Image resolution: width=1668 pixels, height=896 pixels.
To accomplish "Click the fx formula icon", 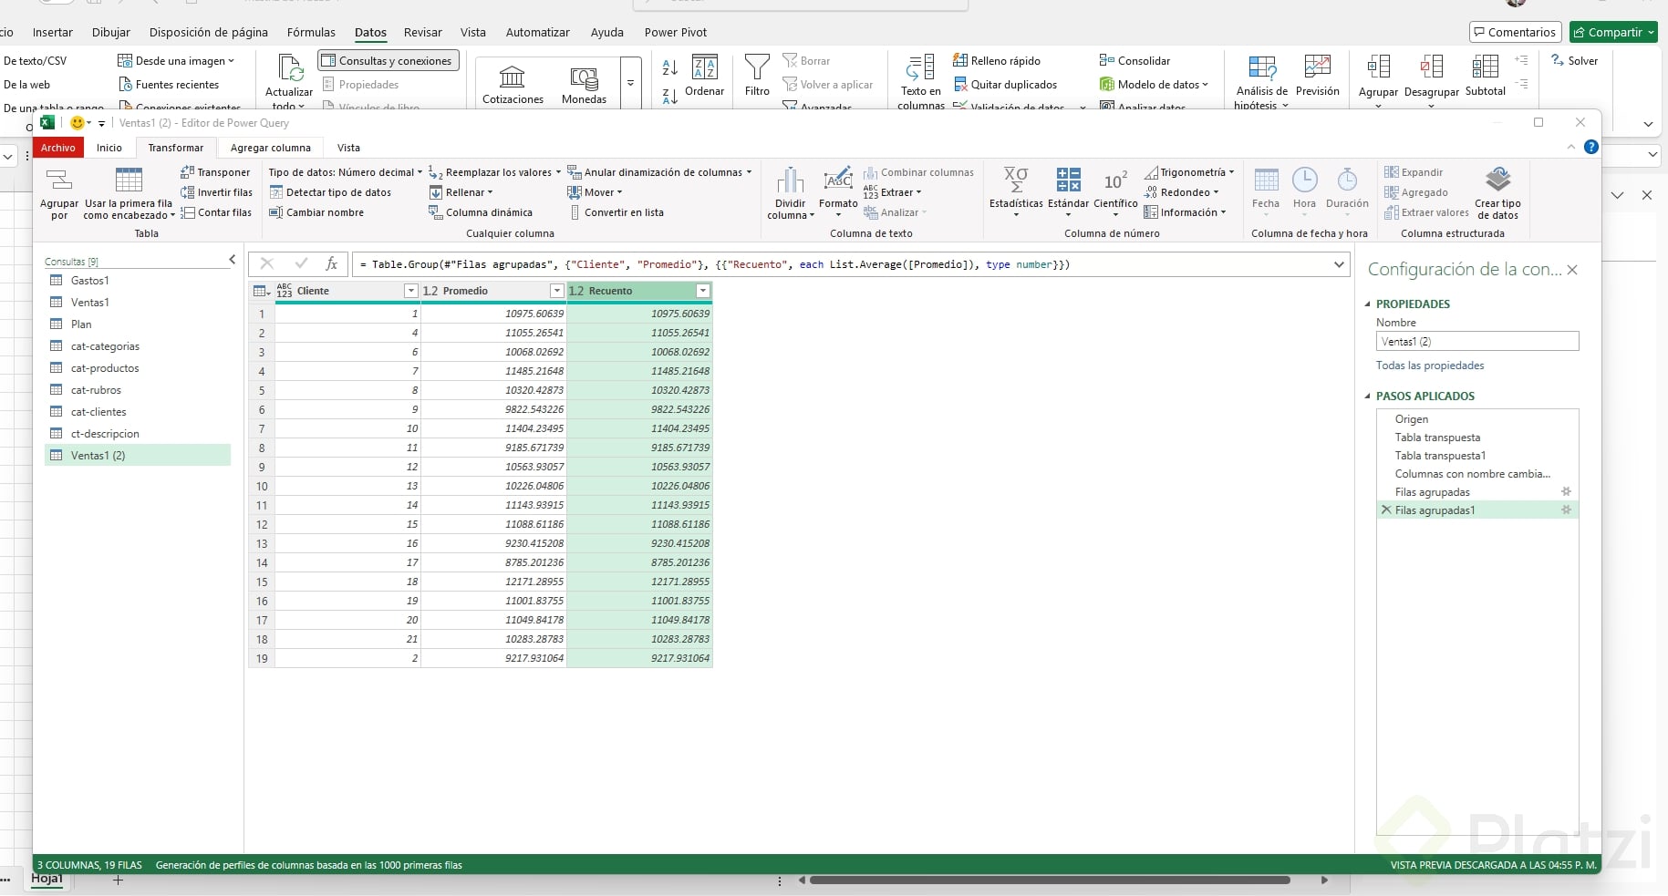I will coord(332,264).
